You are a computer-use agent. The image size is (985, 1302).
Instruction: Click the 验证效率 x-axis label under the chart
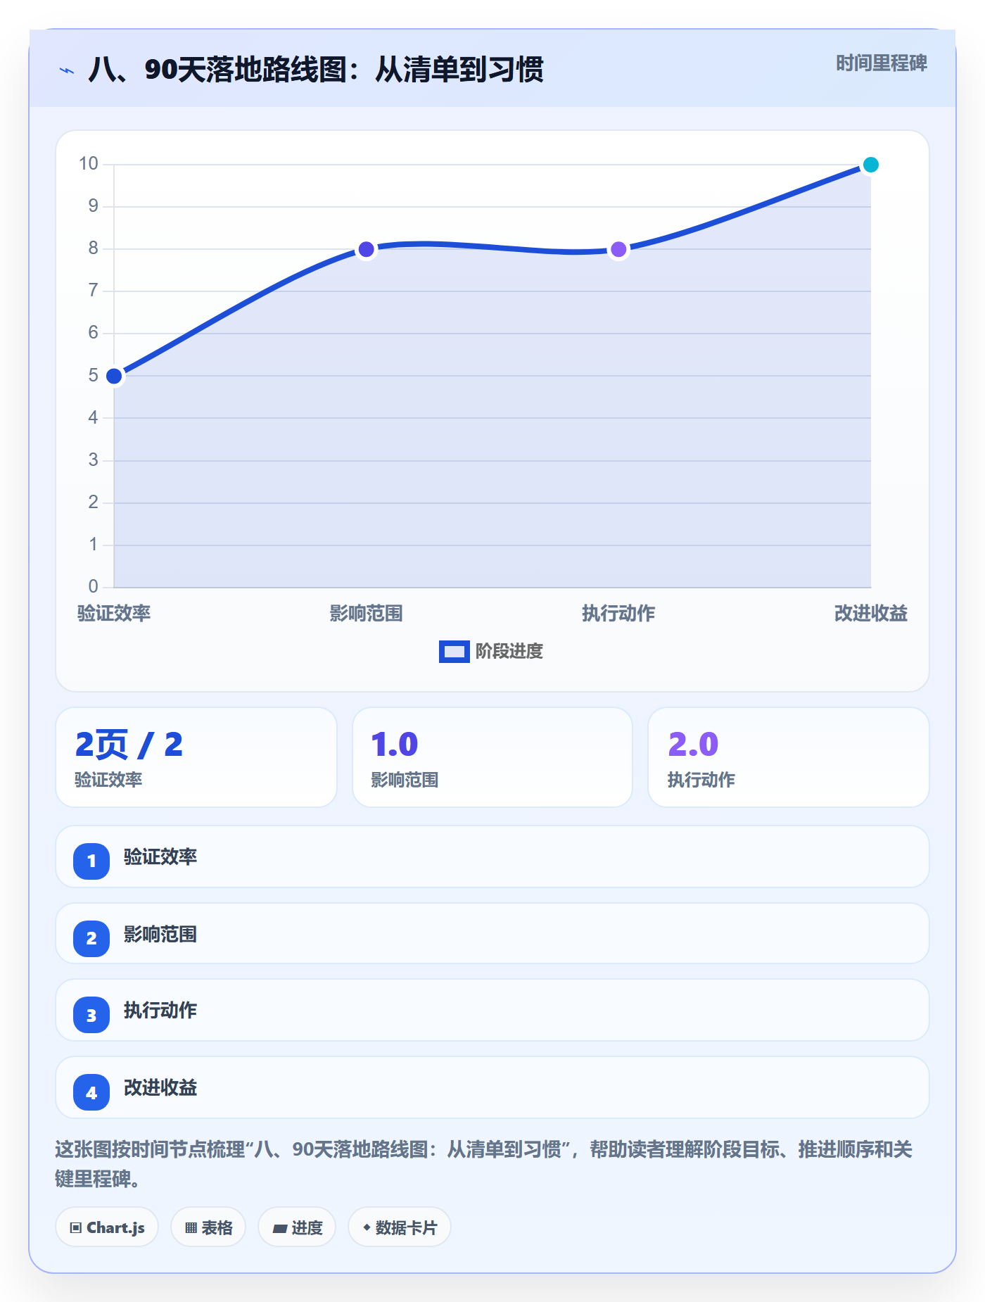point(114,614)
